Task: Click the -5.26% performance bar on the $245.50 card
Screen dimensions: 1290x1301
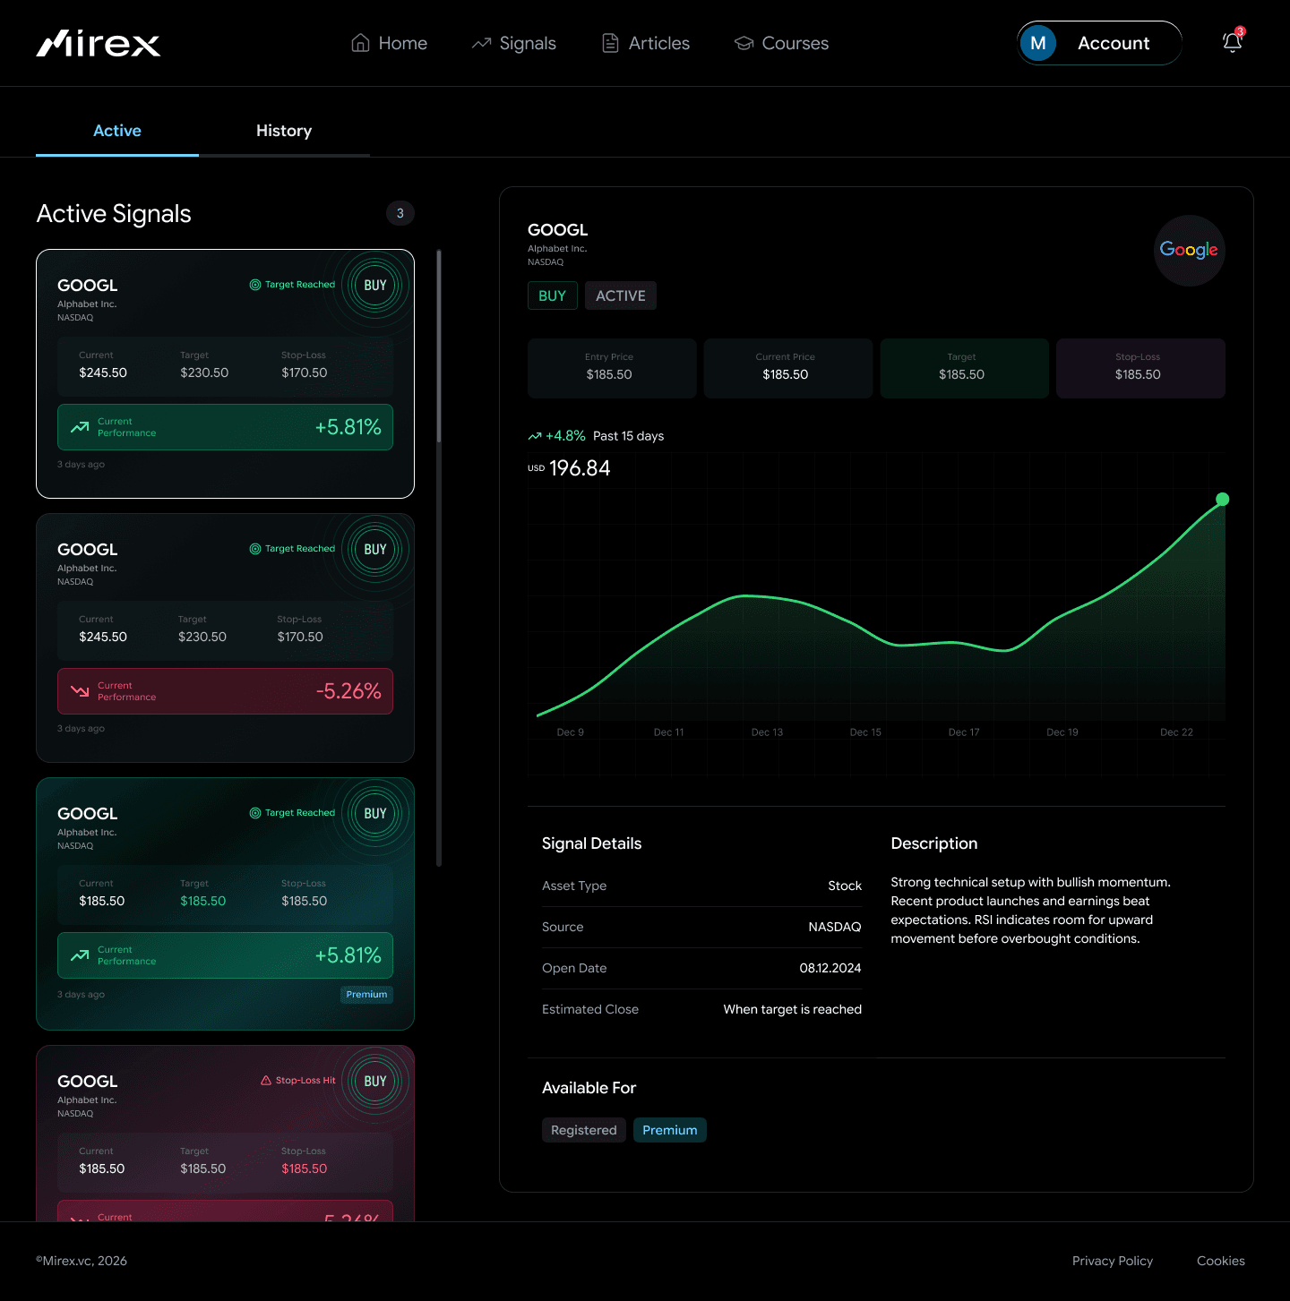Action: [x=225, y=691]
